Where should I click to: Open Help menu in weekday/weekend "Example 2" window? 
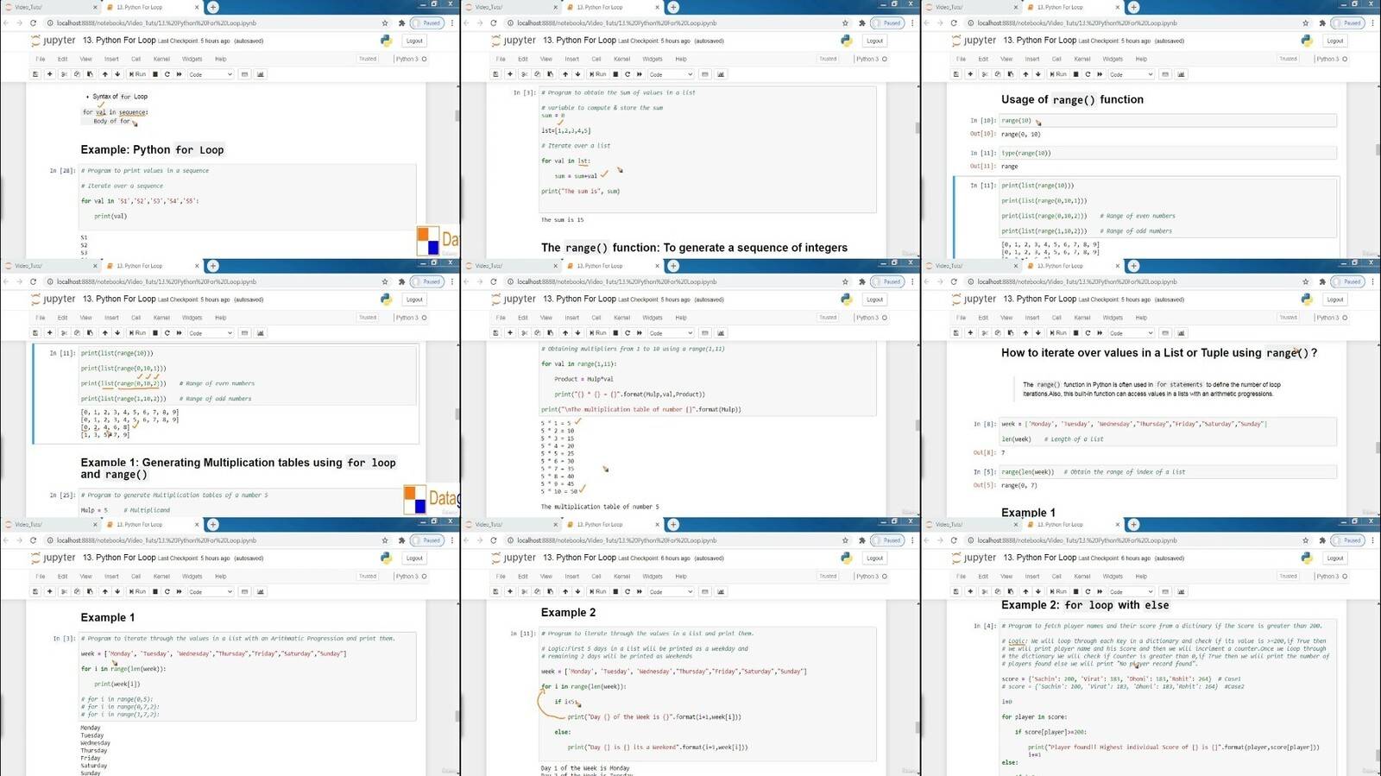click(x=681, y=577)
